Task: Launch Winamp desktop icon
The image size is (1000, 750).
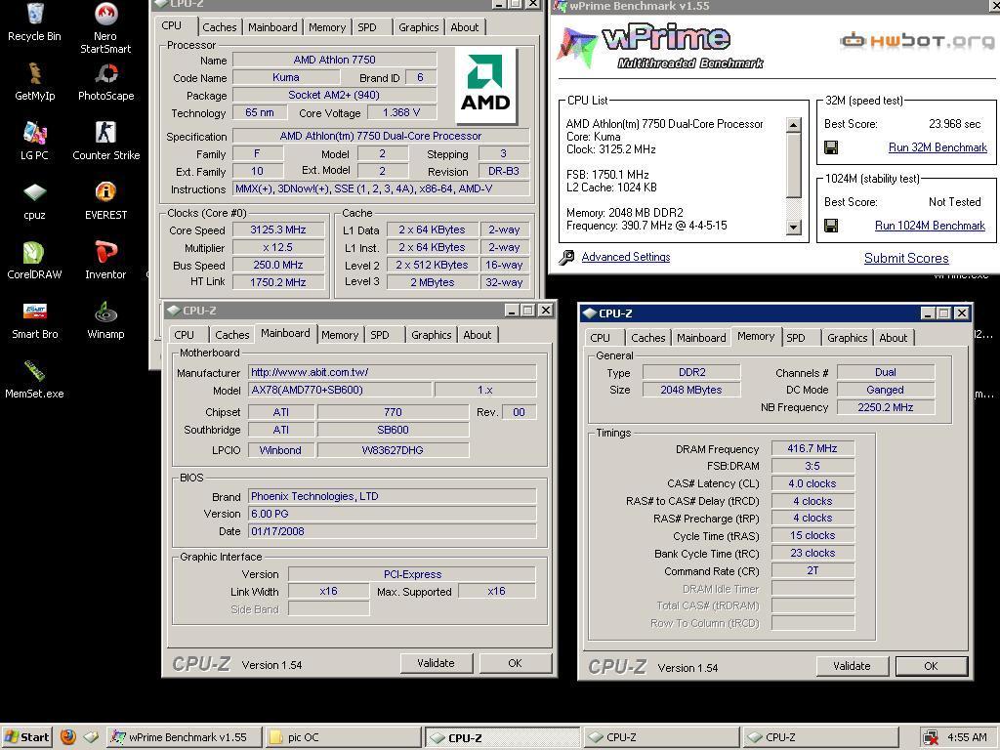Action: (x=105, y=320)
